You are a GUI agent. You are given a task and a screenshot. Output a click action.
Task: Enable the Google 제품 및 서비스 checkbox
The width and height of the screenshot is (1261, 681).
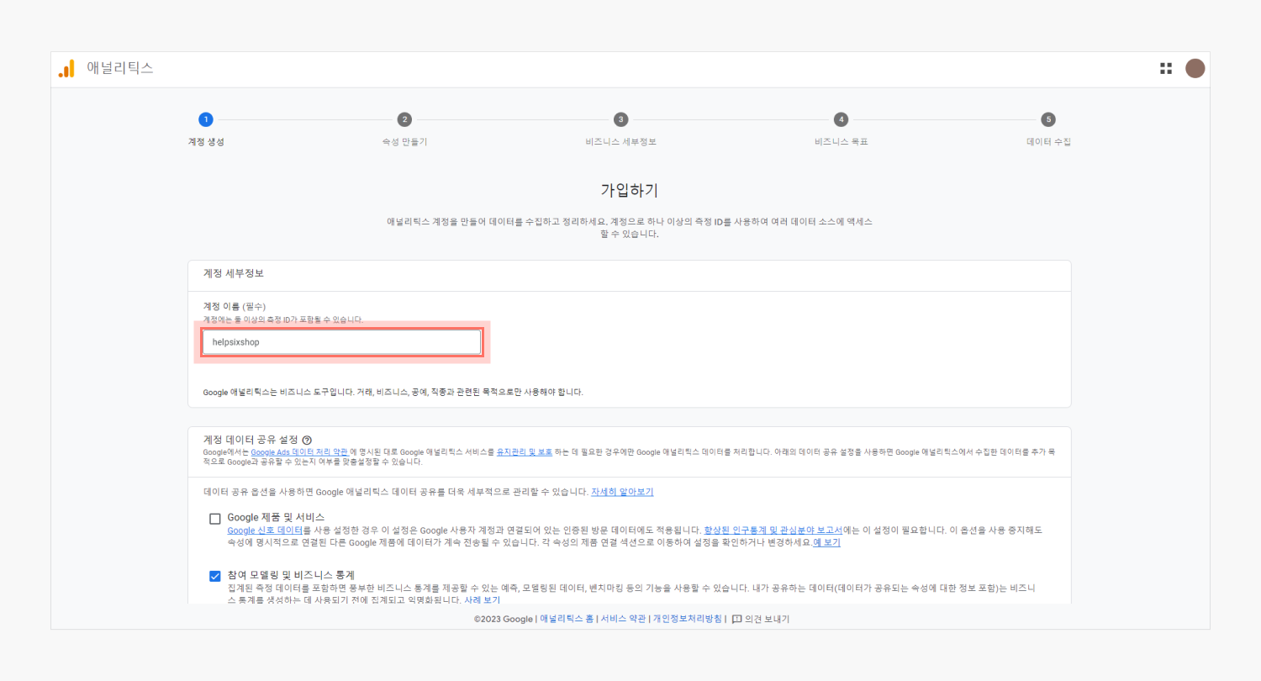(215, 519)
